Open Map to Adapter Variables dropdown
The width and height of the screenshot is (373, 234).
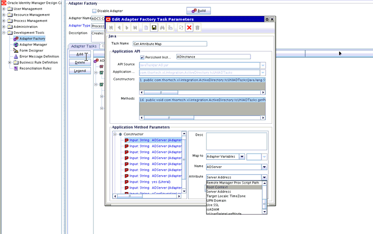[x=242, y=156]
